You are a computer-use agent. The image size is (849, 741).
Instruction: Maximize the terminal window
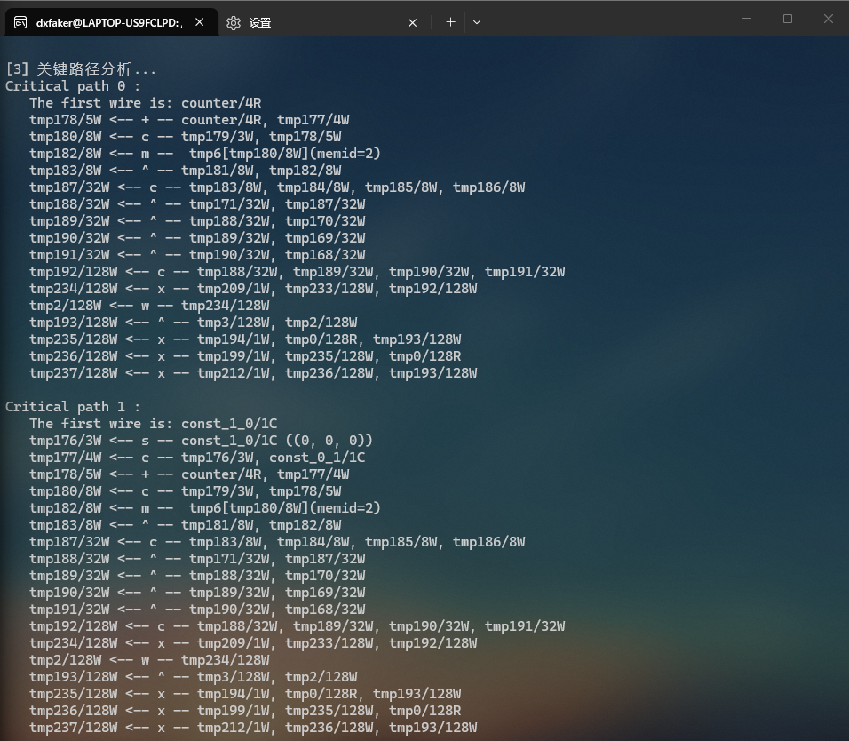coord(788,19)
